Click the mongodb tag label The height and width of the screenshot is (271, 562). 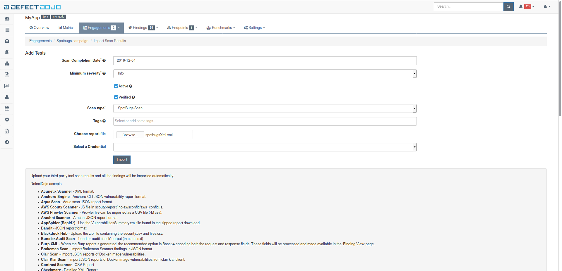[59, 17]
